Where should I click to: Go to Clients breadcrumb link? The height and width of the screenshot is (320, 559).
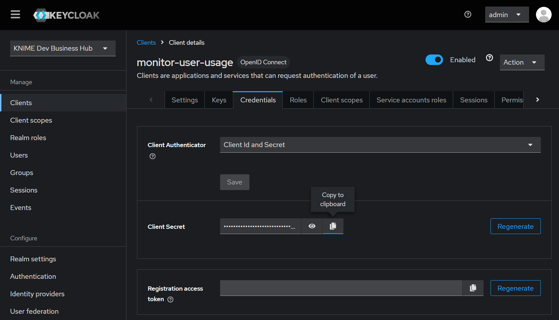(x=146, y=43)
